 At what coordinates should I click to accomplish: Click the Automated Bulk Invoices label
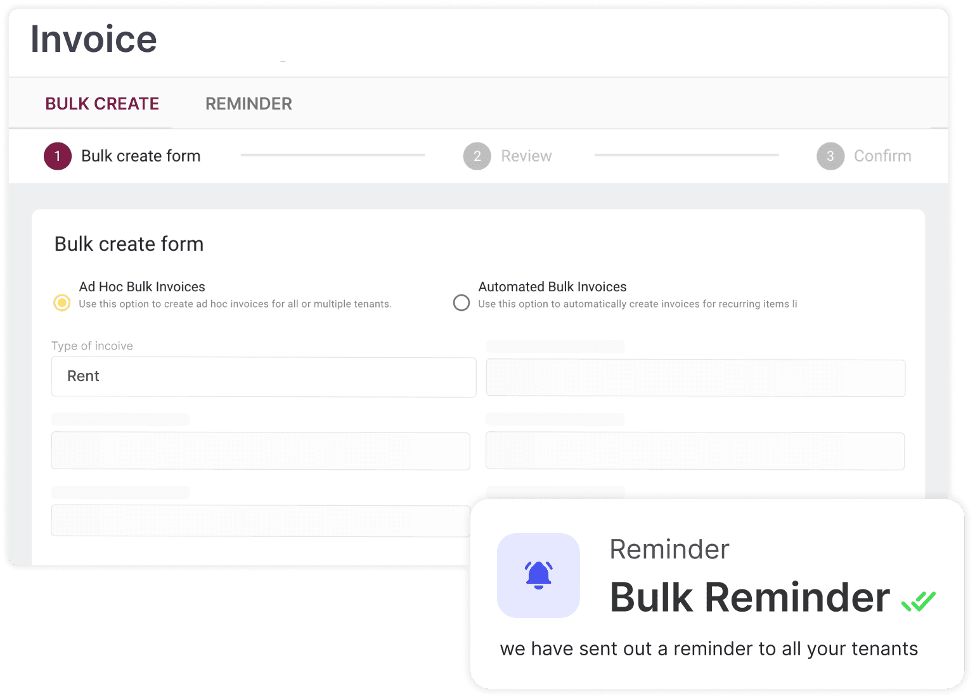552,287
